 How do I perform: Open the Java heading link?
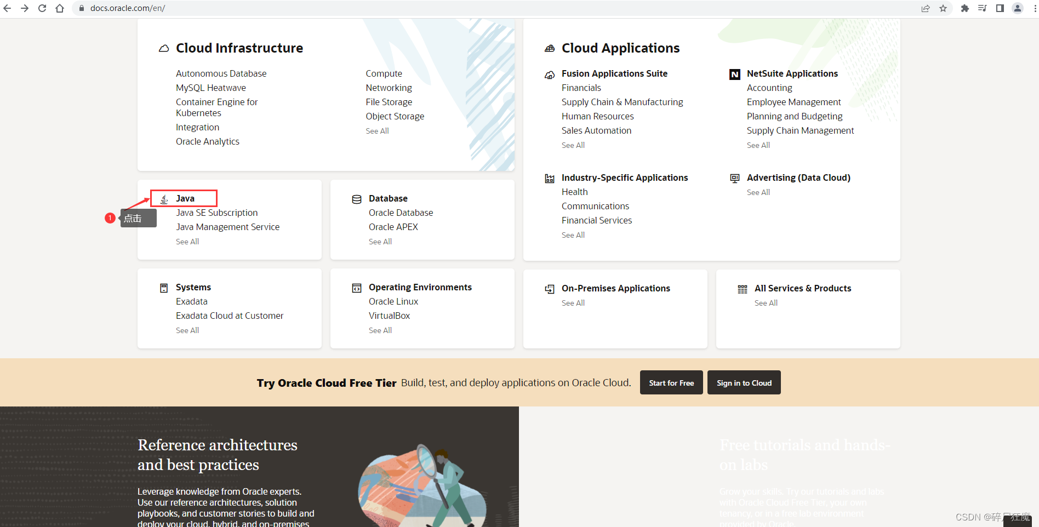185,198
